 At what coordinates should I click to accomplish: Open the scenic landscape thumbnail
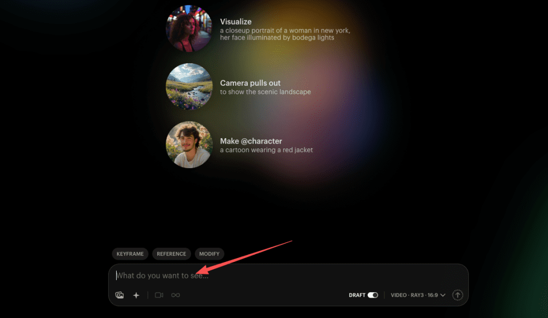pyautogui.click(x=189, y=87)
